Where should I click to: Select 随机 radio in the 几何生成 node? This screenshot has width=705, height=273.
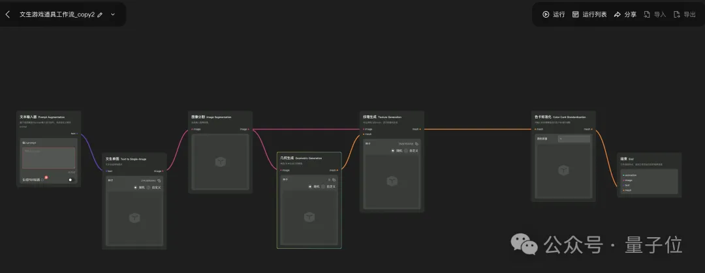310,186
